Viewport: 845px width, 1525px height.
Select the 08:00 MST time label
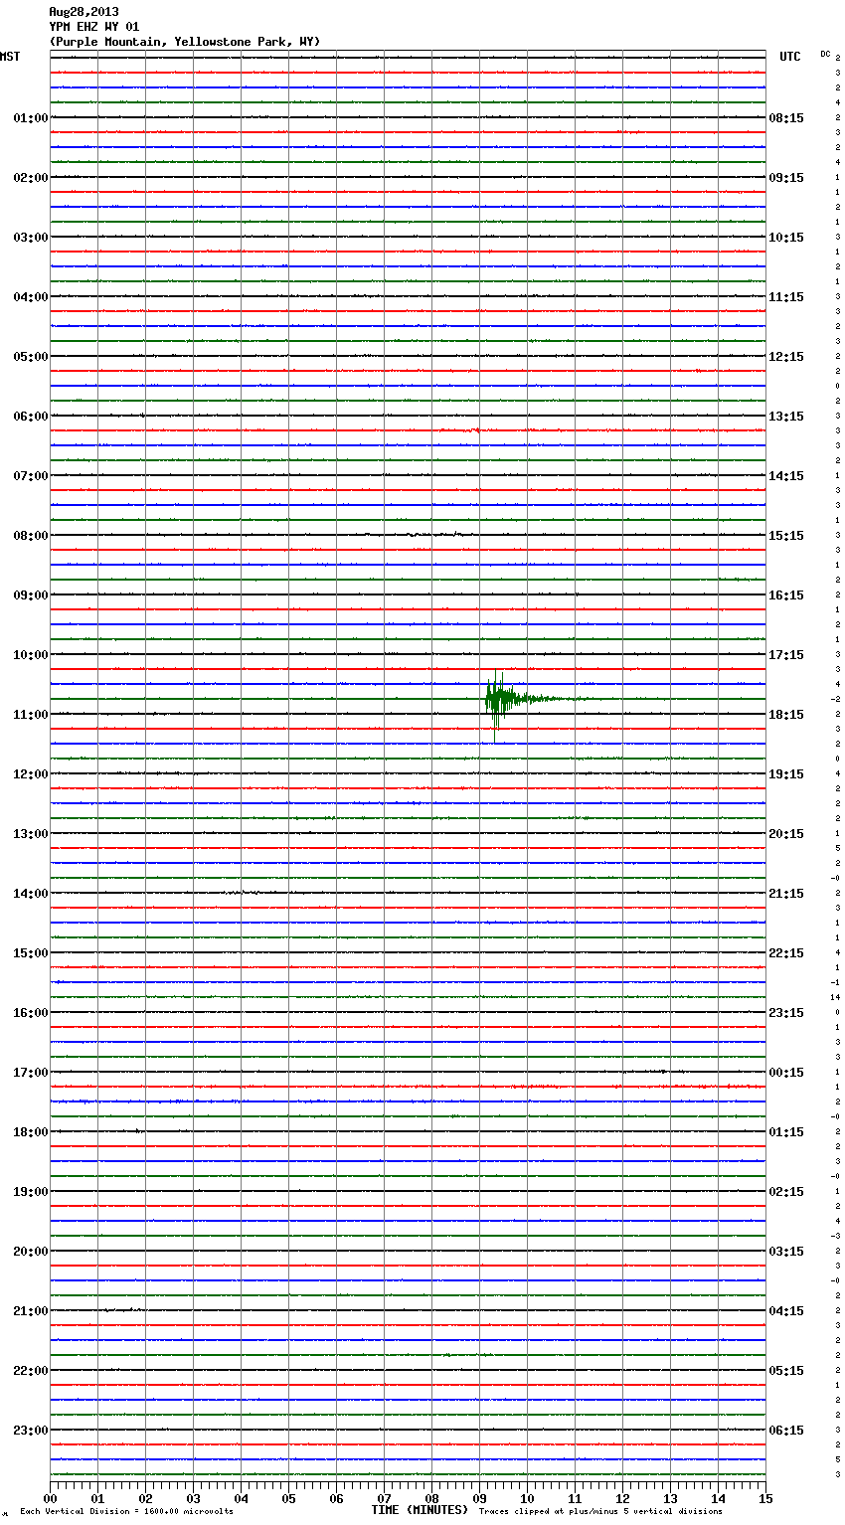[x=31, y=536]
